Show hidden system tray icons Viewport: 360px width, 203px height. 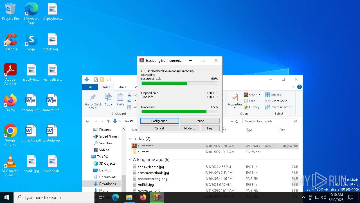coord(303,197)
